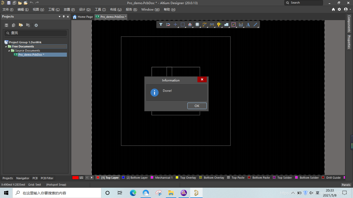Open the 布线 (U) menu
353x198 pixels.
click(x=116, y=9)
